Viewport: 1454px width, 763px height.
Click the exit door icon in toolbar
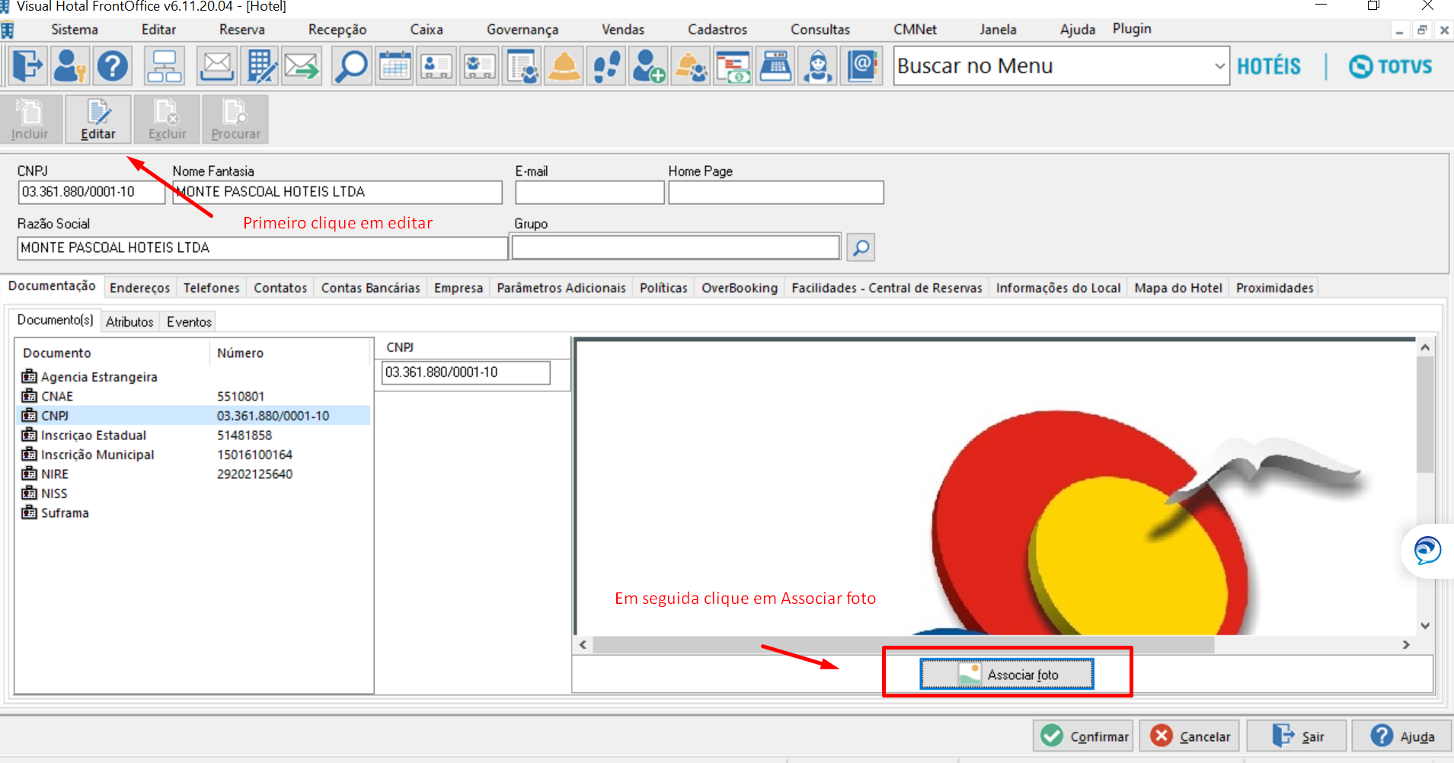pos(27,66)
